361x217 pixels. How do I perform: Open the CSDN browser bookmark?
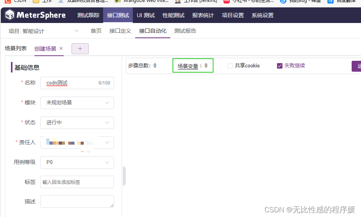pyautogui.click(x=15, y=1)
